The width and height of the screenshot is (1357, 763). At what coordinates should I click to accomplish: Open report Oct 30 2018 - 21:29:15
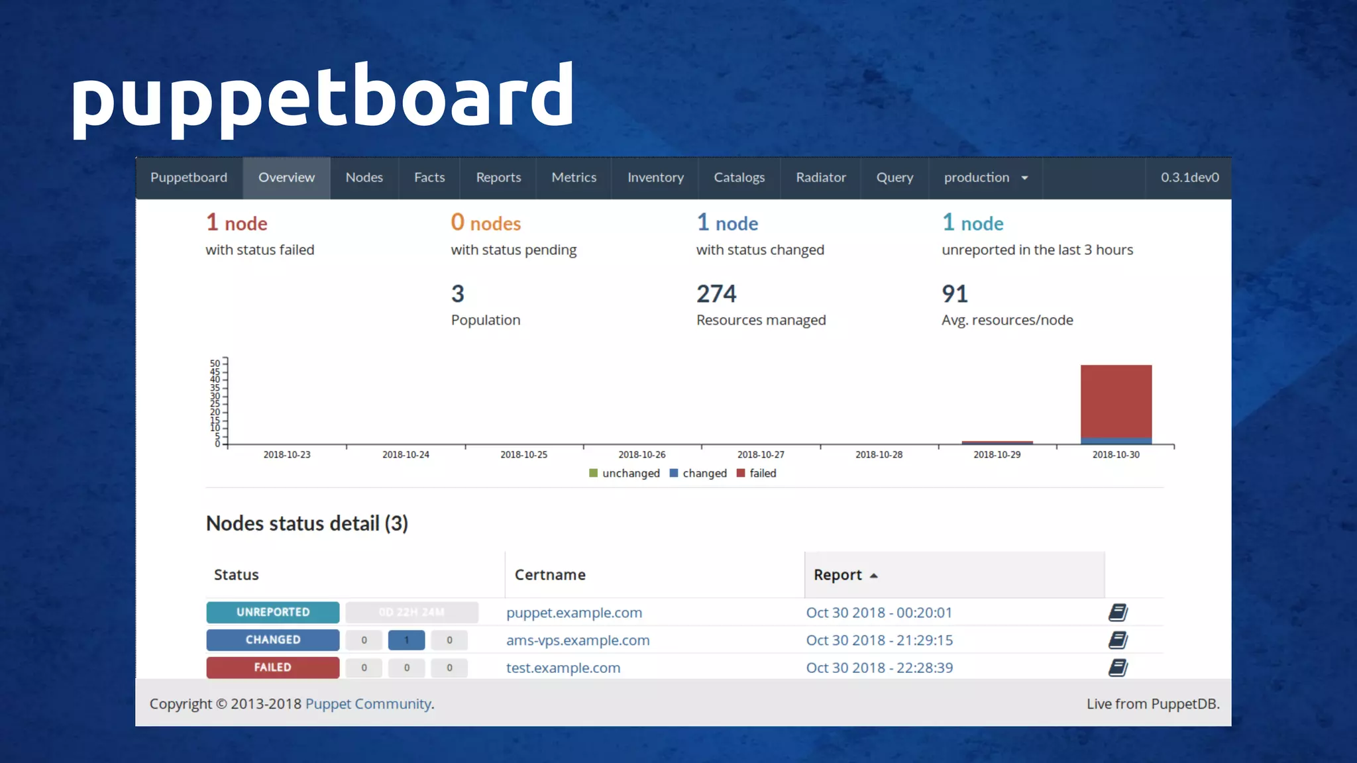(x=879, y=640)
